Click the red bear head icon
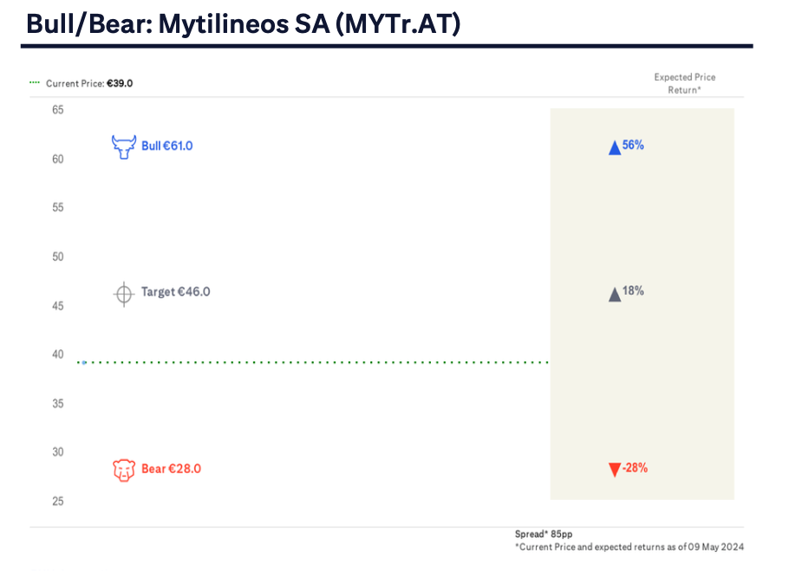The height and width of the screenshot is (571, 789). point(124,470)
